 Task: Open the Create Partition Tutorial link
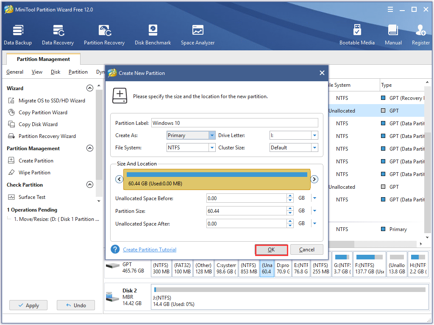150,249
